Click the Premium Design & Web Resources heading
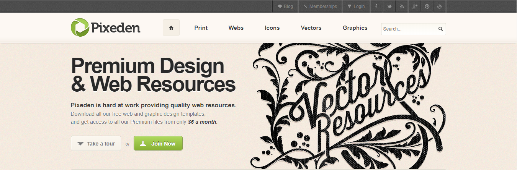517x170 pixels. point(153,75)
